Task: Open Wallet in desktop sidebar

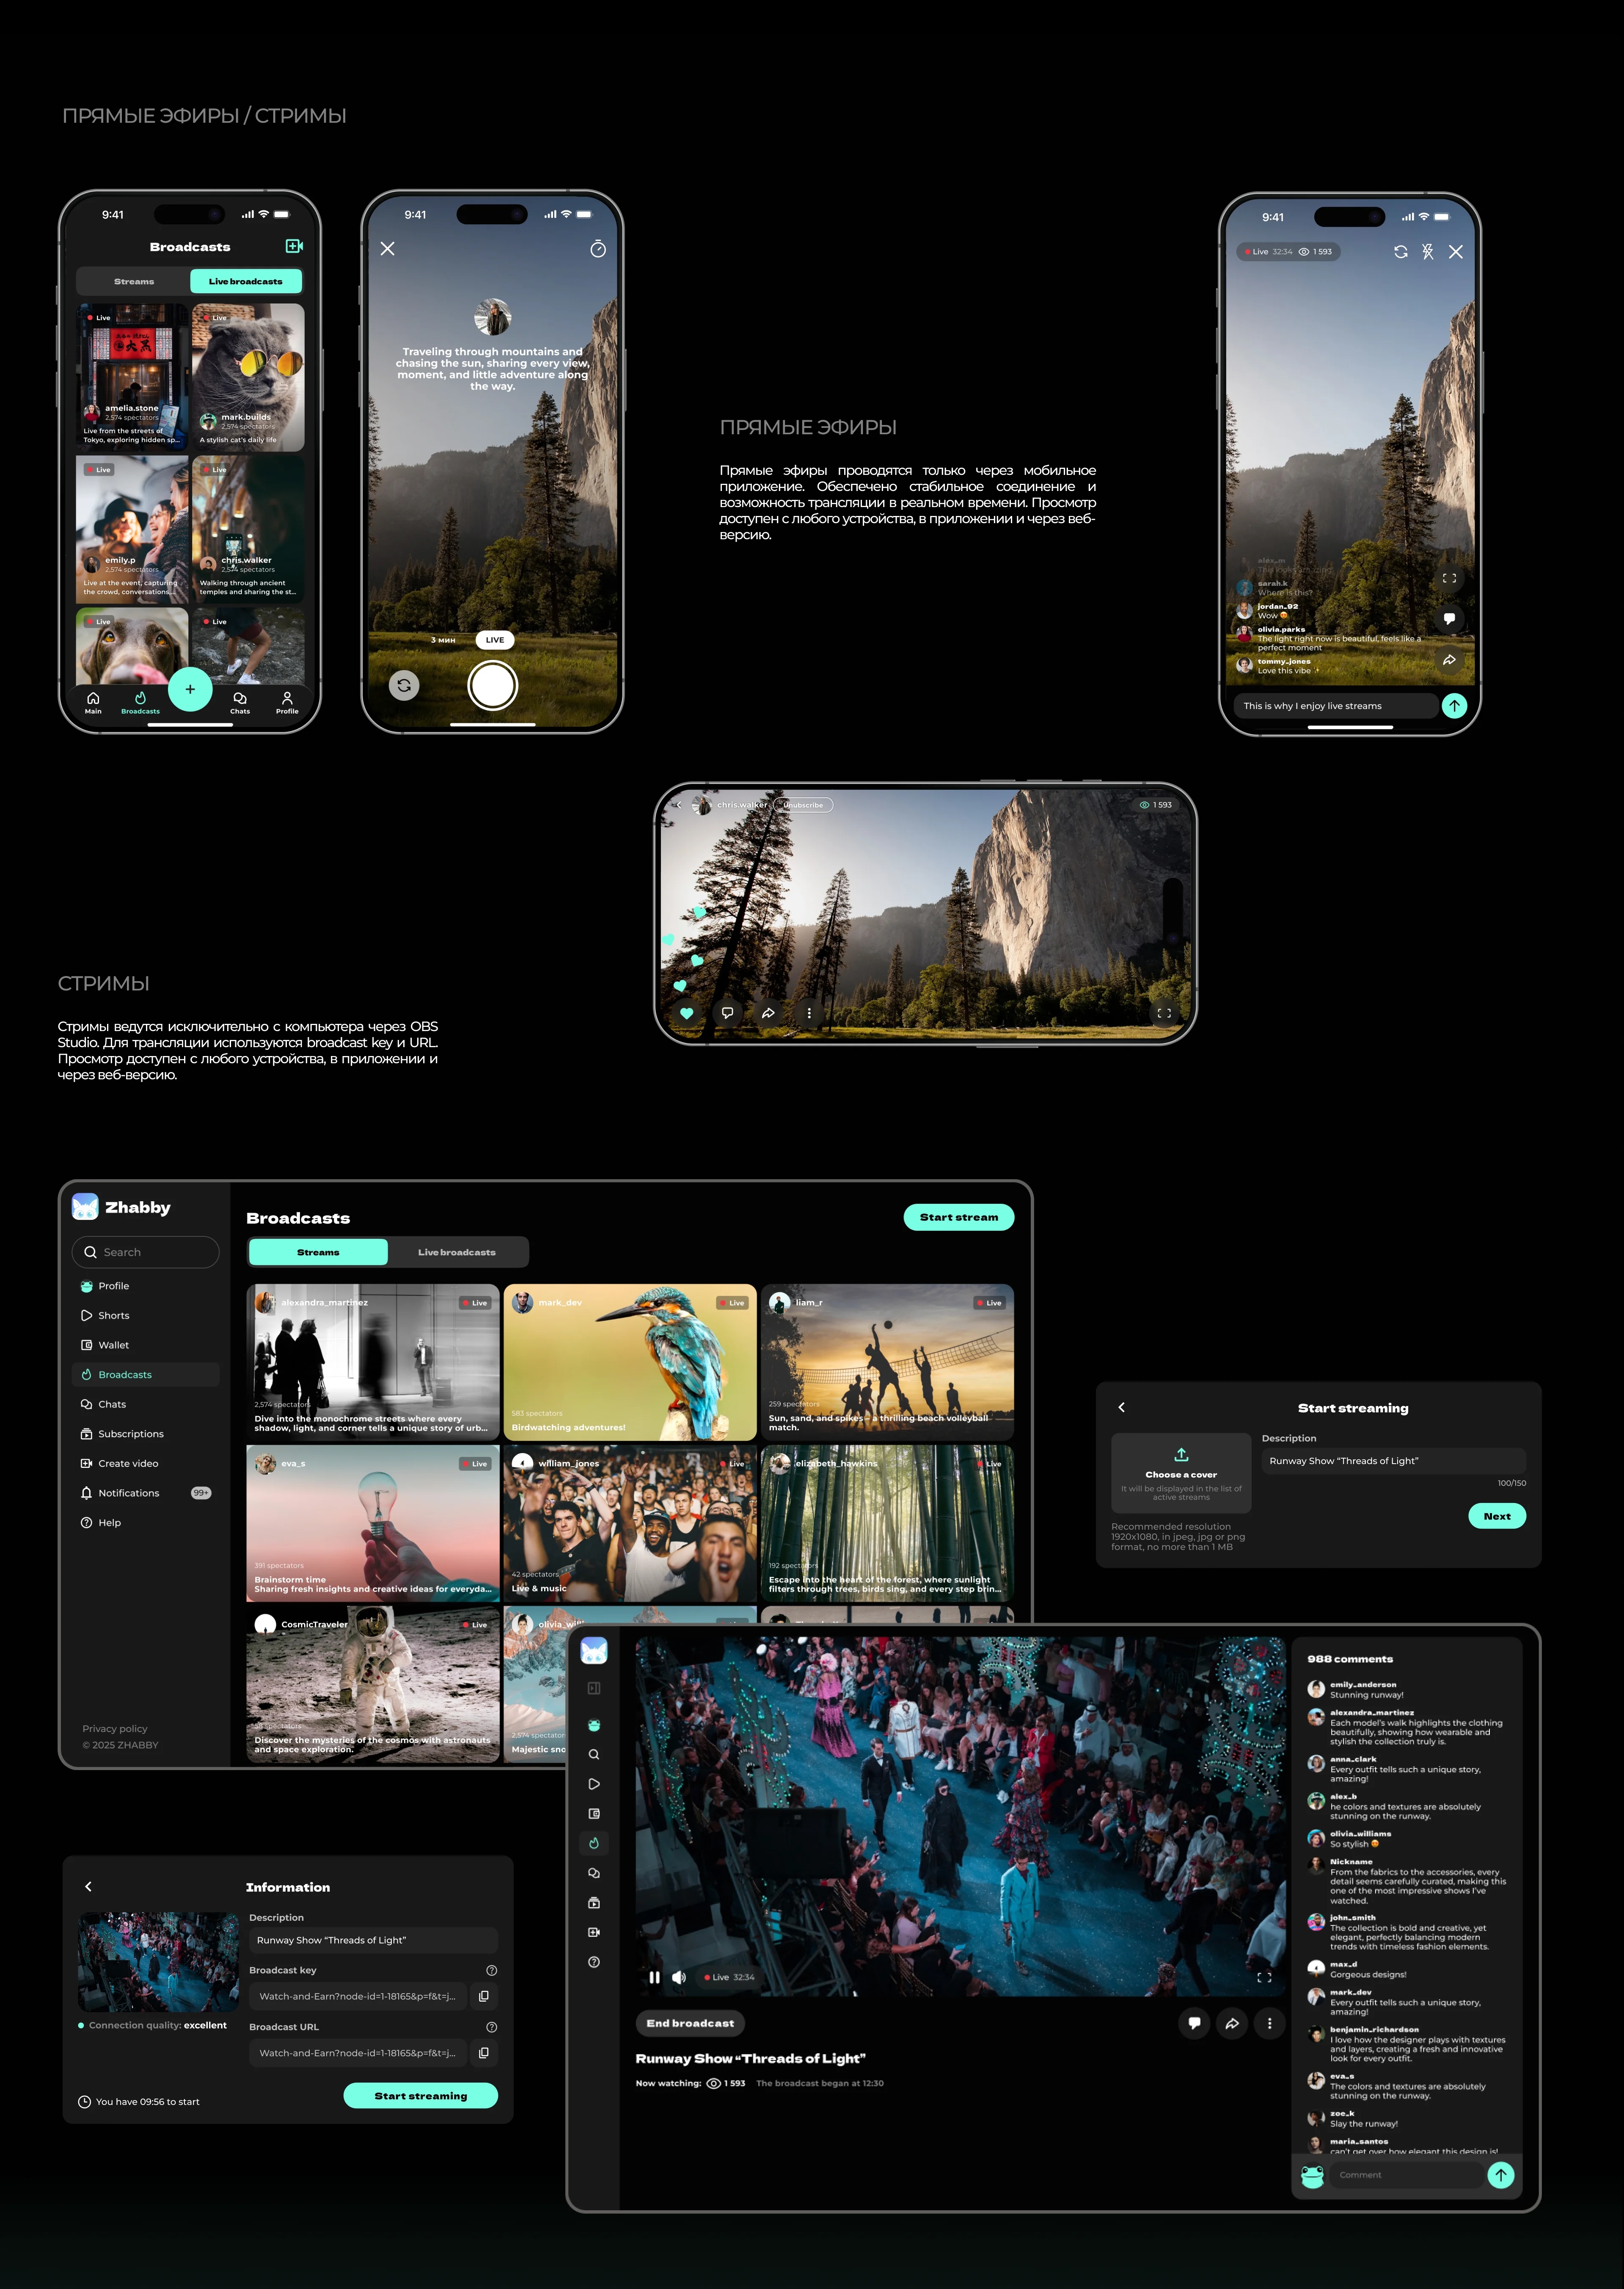Action: tap(113, 1345)
